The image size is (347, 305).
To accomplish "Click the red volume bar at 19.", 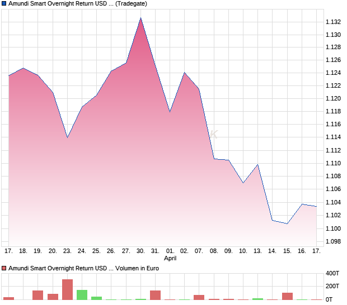I will pos(38,295).
